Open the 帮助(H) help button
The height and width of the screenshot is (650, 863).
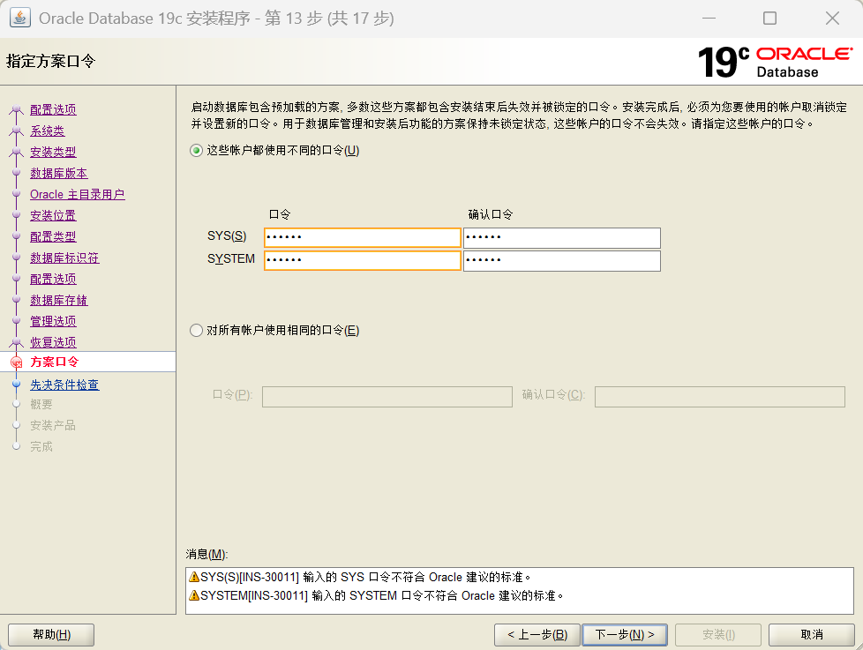[x=51, y=635]
